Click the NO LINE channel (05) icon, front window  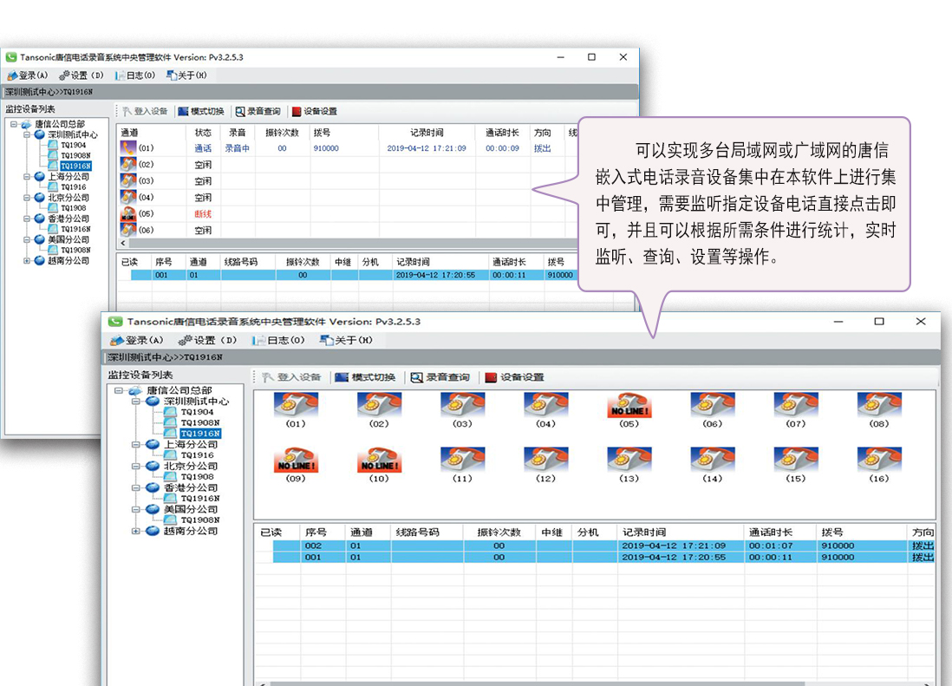coord(629,405)
